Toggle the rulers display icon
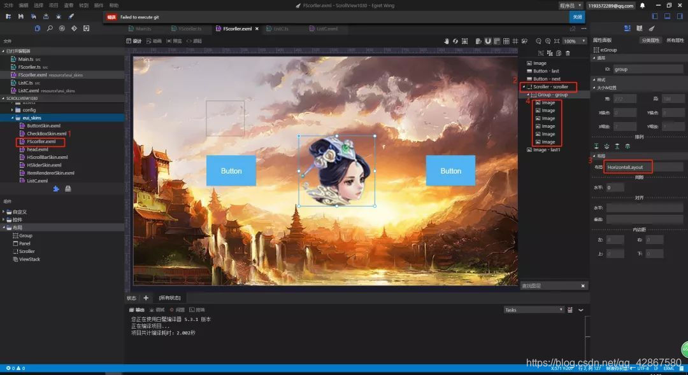688x375 pixels. 497,41
